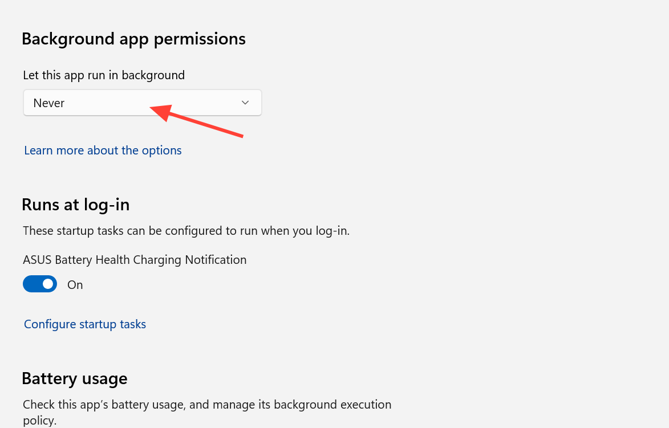The width and height of the screenshot is (669, 428).
Task: Click the red annotation arrow
Action: 196,121
